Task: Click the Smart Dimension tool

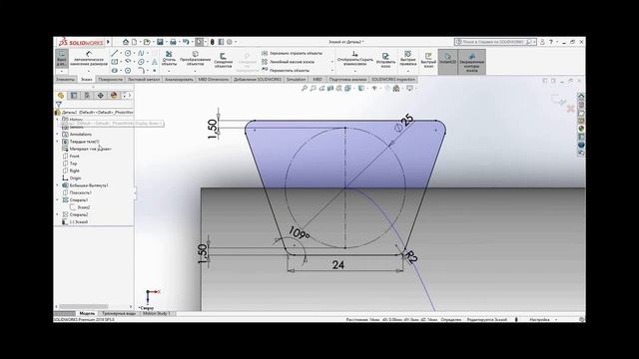Action: coord(89,58)
